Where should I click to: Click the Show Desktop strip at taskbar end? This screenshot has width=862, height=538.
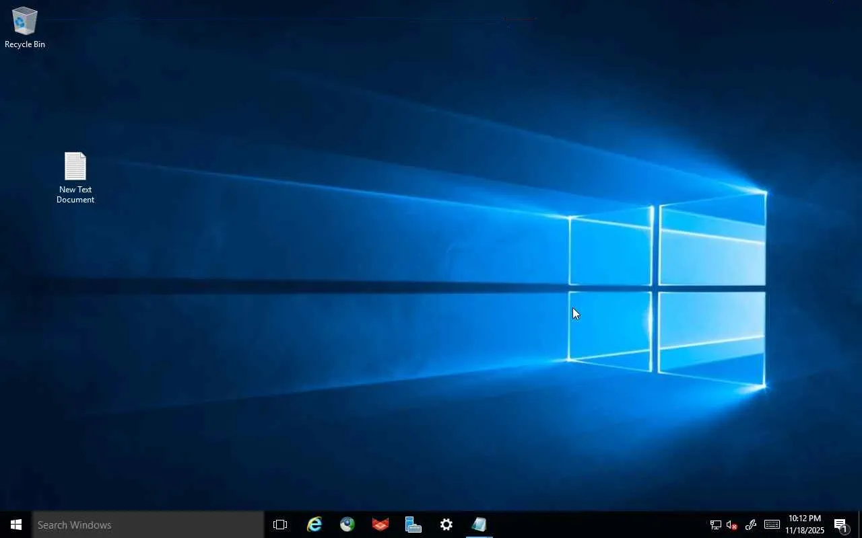(x=860, y=525)
